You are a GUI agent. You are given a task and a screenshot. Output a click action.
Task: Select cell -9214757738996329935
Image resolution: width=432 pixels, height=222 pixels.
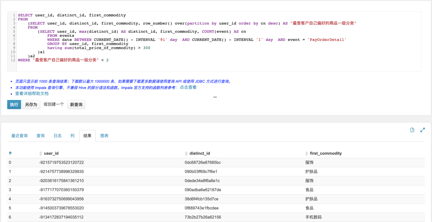tap(62, 172)
